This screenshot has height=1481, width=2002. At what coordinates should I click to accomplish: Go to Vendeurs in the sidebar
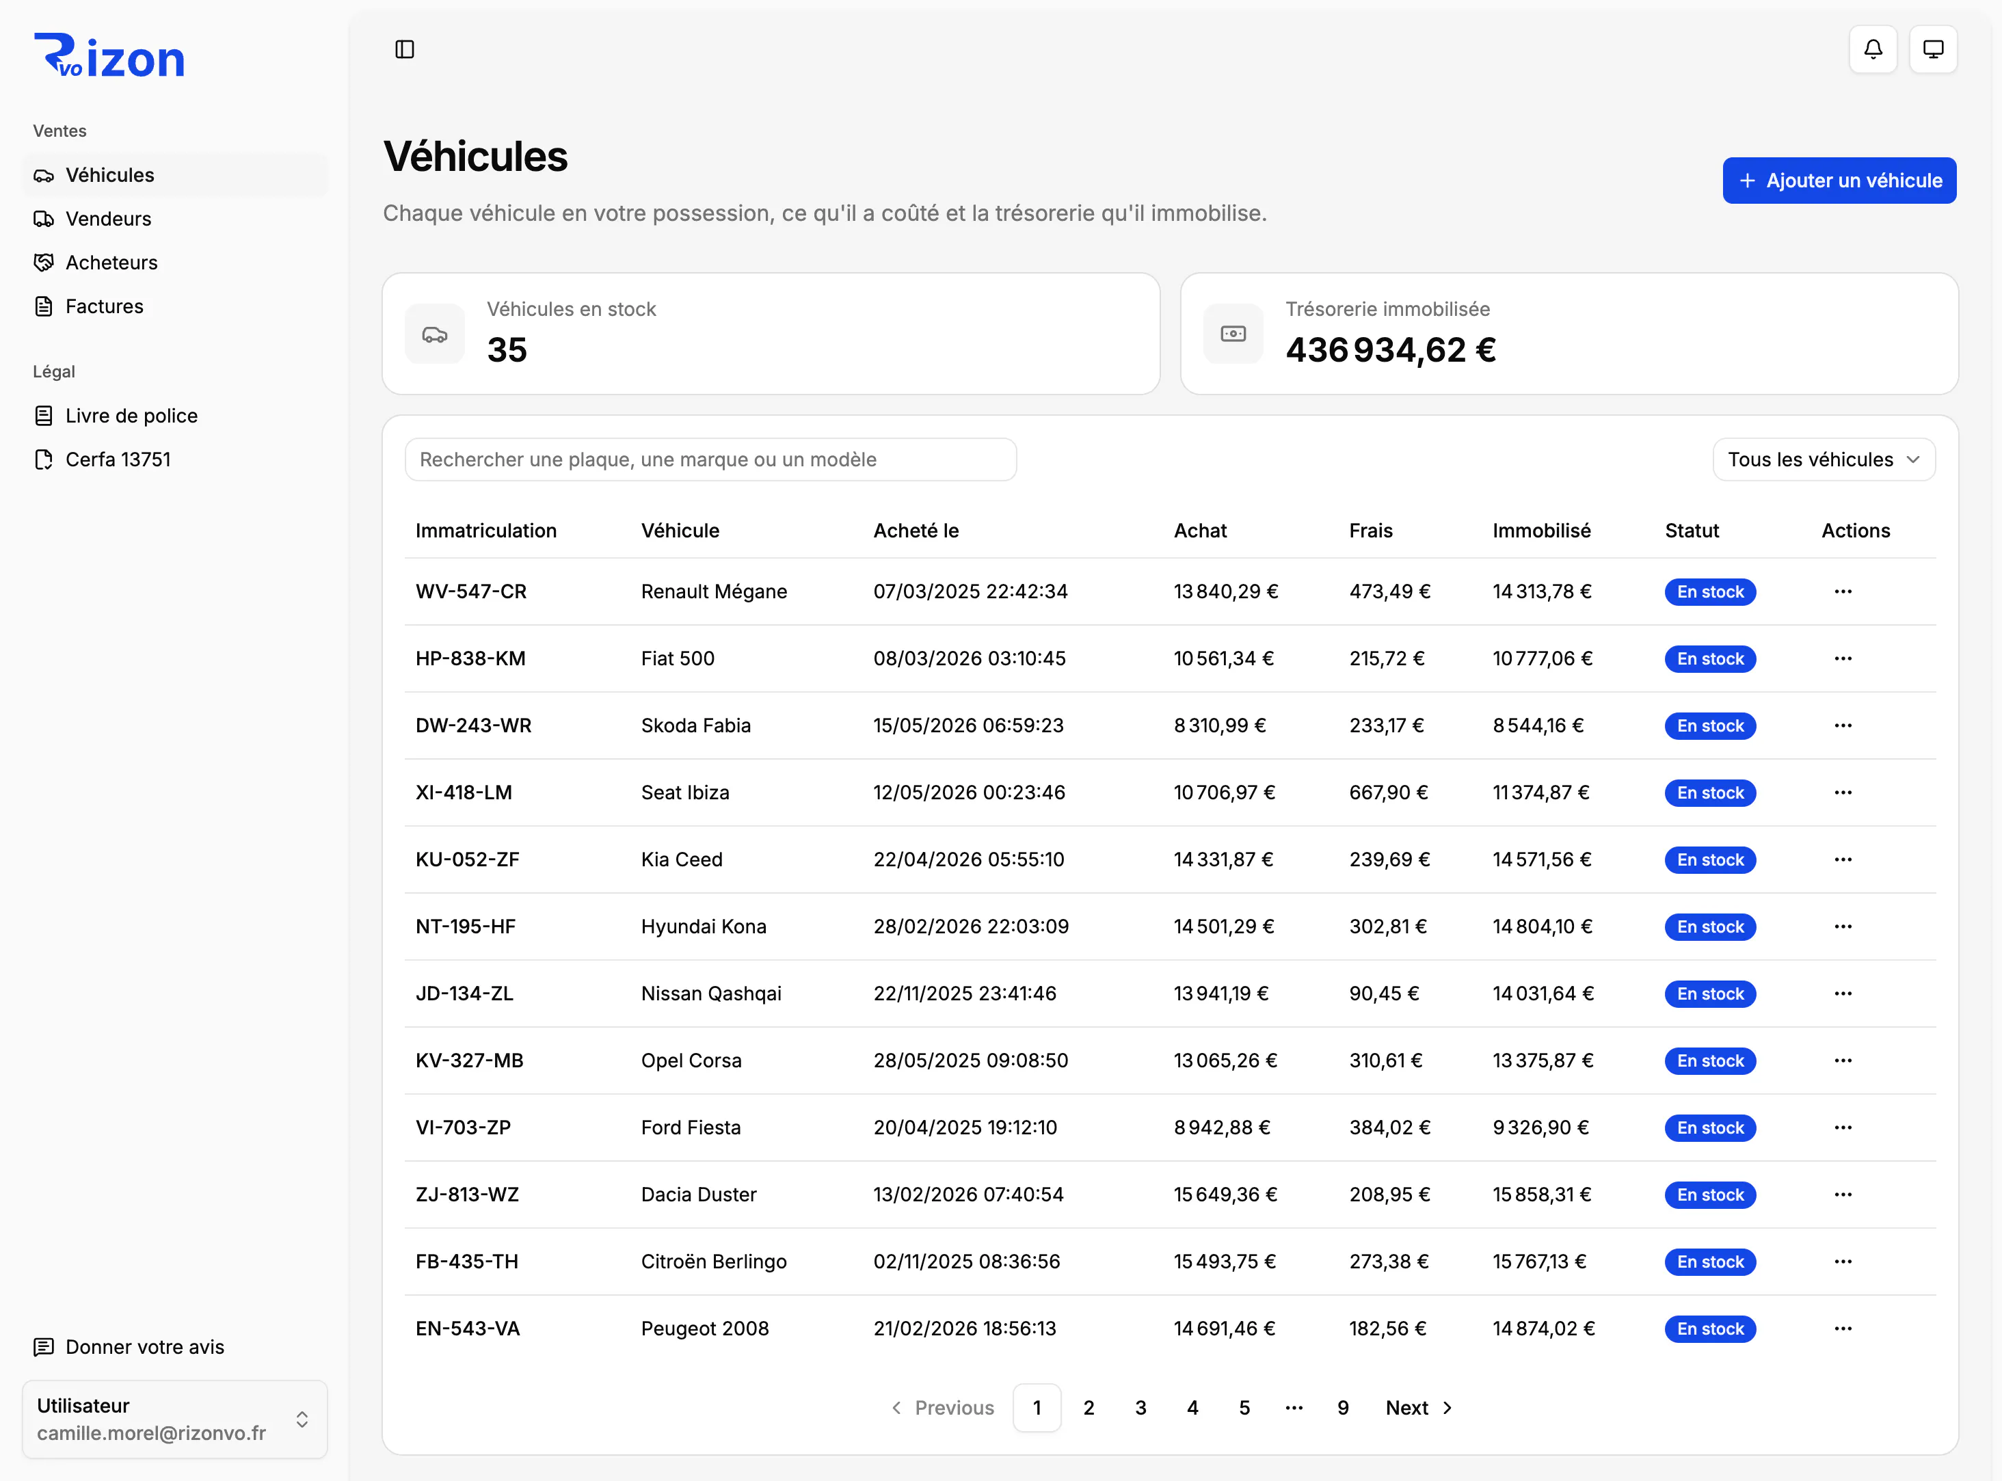point(175,219)
